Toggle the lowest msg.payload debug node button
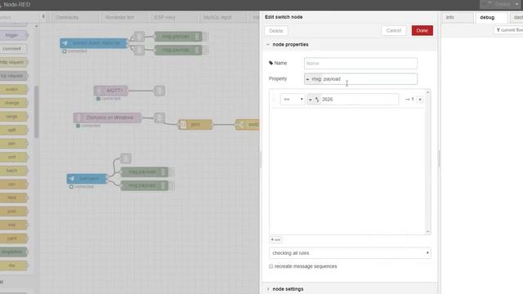 (172, 185)
